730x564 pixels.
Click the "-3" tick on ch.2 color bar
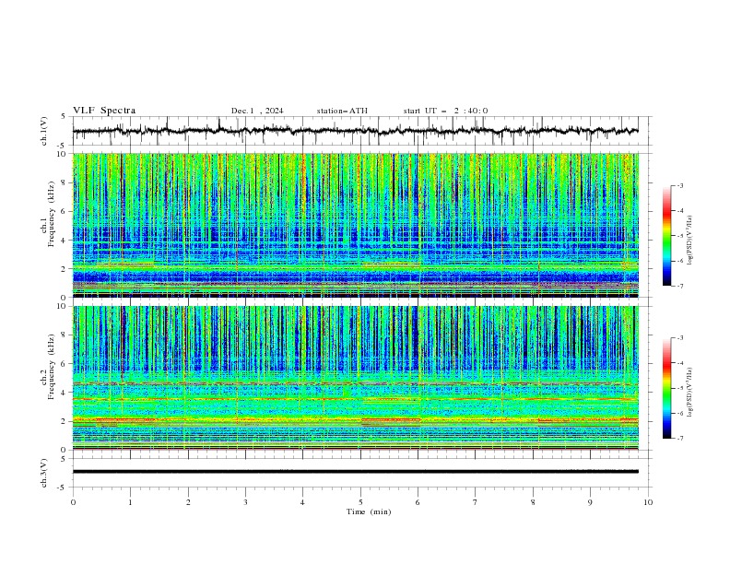click(x=679, y=338)
